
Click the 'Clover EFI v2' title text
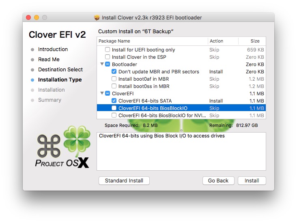point(57,34)
